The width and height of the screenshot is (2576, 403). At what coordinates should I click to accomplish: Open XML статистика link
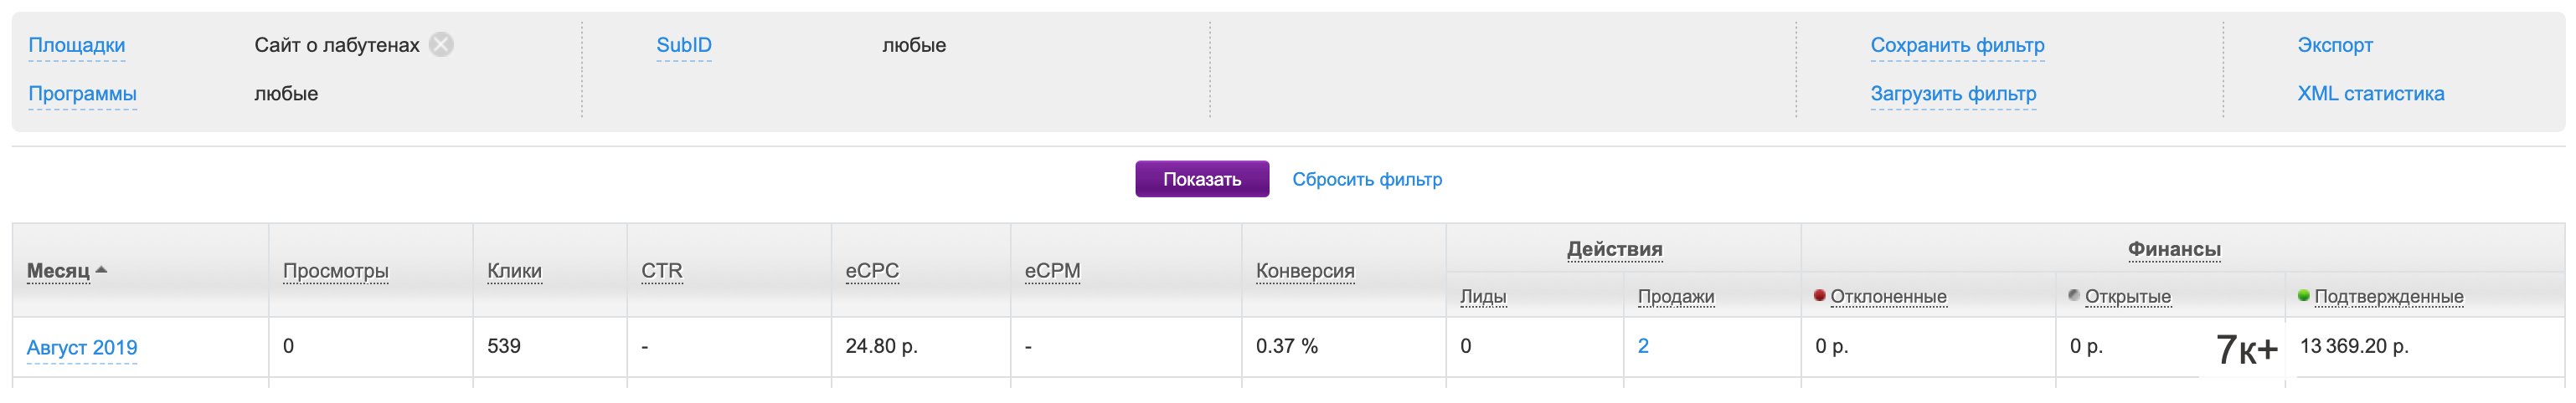tap(2370, 94)
